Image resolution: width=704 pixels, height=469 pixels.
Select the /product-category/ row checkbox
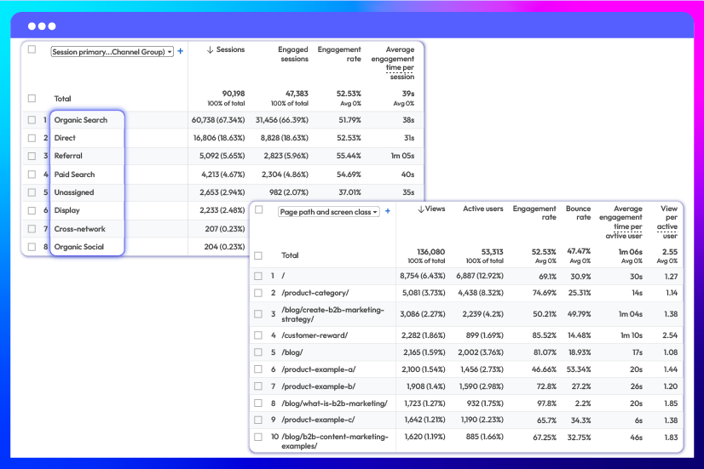pyautogui.click(x=258, y=294)
